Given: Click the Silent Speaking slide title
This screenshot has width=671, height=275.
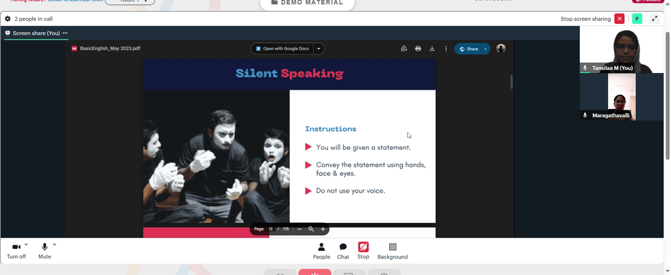Looking at the screenshot, I should (x=289, y=74).
